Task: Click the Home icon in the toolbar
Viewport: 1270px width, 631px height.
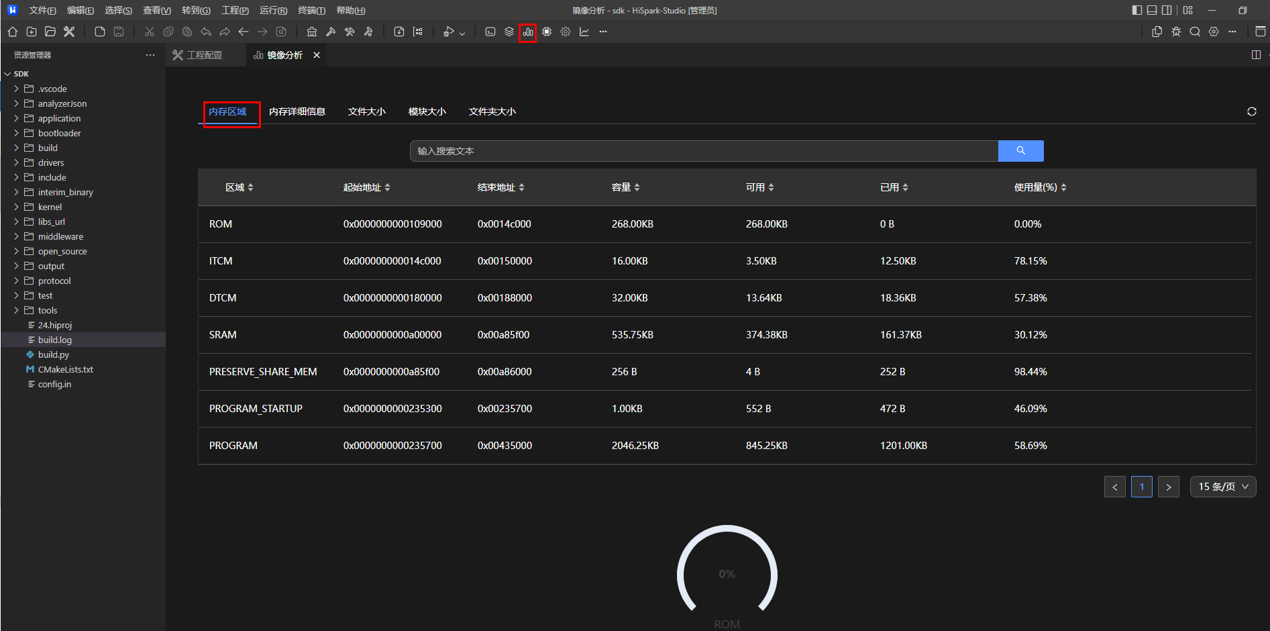Action: [x=13, y=32]
